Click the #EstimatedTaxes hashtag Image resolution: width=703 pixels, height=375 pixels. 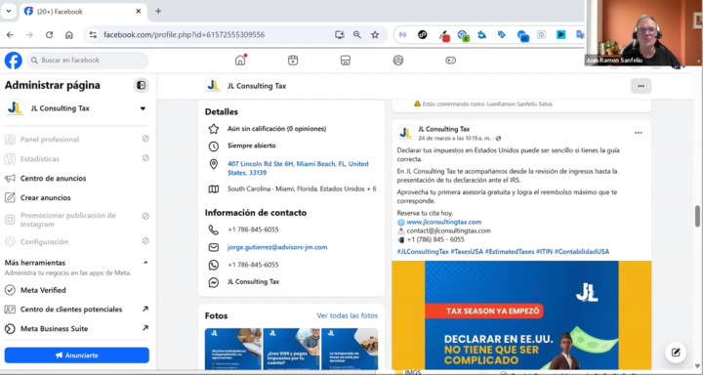pyautogui.click(x=510, y=252)
